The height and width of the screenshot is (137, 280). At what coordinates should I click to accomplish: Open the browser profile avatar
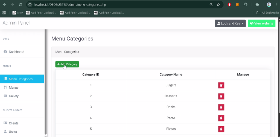(x=269, y=5)
